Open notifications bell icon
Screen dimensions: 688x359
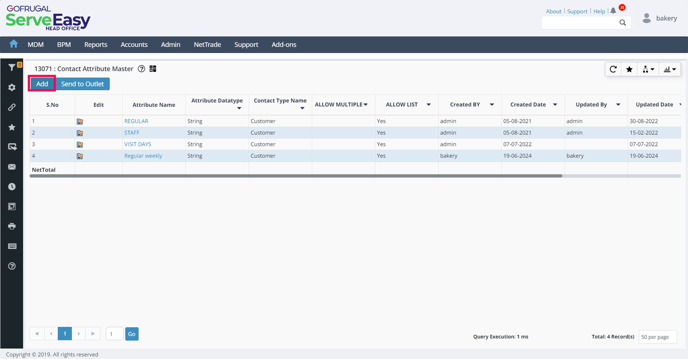(613, 11)
